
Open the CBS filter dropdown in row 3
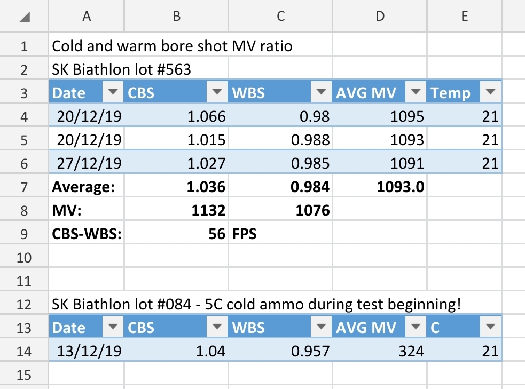217,91
